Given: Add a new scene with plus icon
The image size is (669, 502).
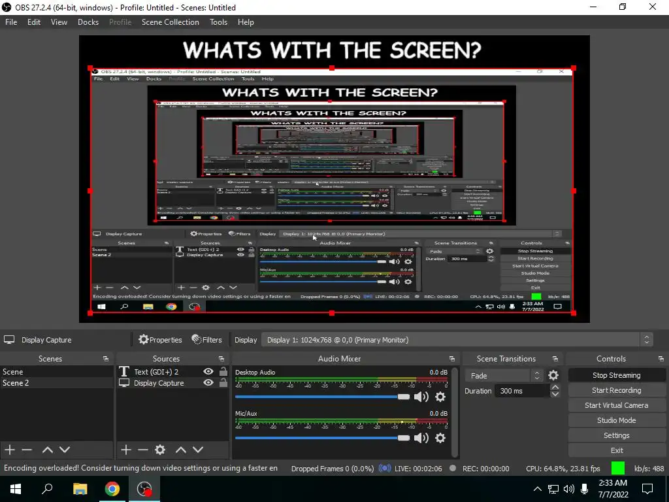Looking at the screenshot, I should (x=10, y=450).
